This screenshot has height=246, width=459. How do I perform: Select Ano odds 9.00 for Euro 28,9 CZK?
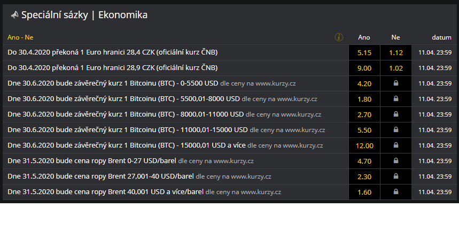[x=364, y=68]
